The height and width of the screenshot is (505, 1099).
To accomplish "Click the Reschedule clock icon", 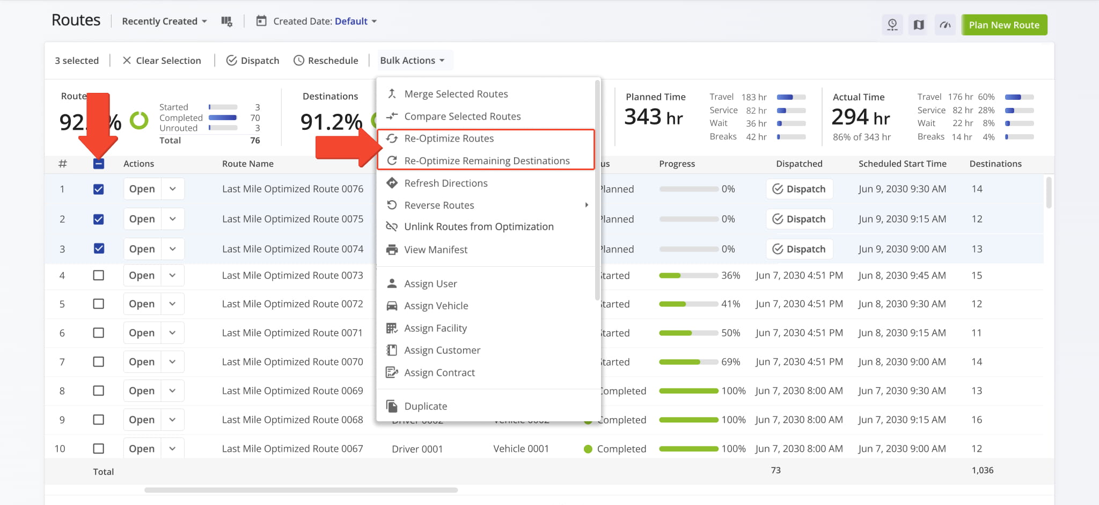I will pyautogui.click(x=298, y=60).
